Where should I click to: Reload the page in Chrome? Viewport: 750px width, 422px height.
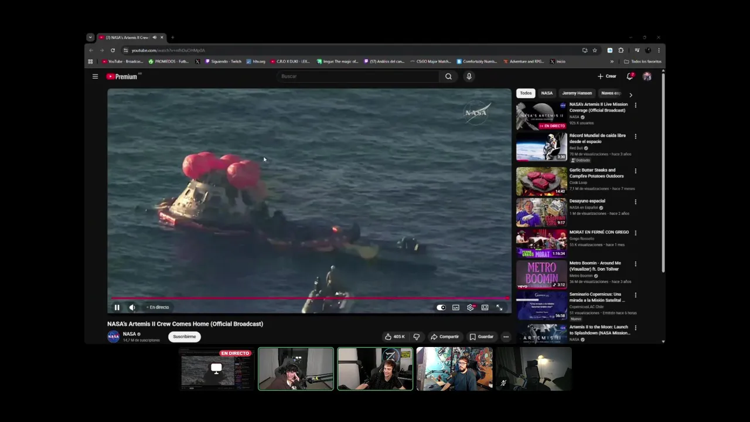tap(112, 50)
